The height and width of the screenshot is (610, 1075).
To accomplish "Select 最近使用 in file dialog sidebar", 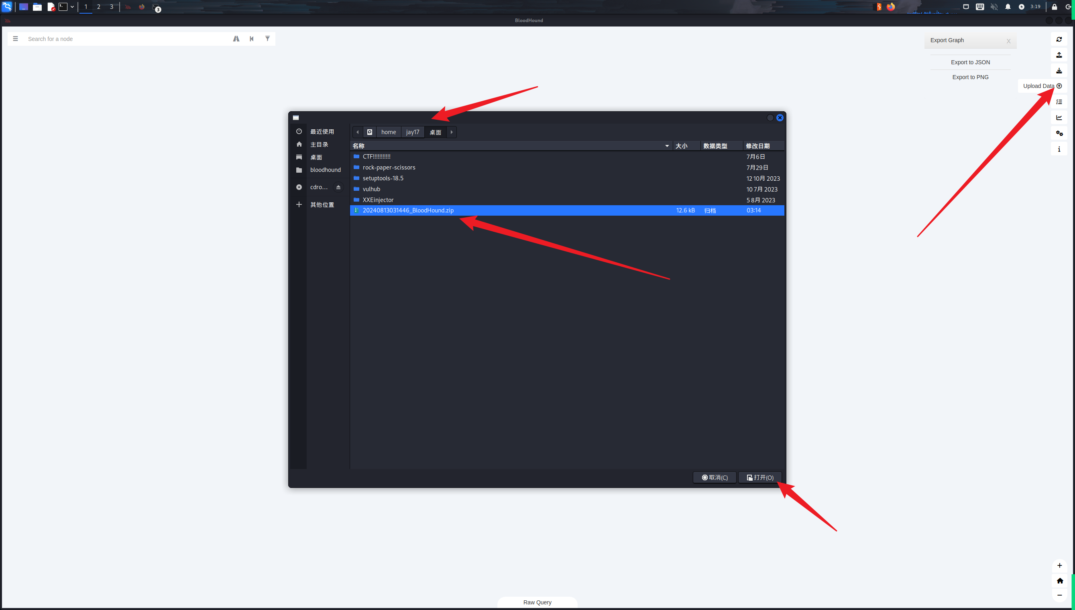I will tap(322, 132).
